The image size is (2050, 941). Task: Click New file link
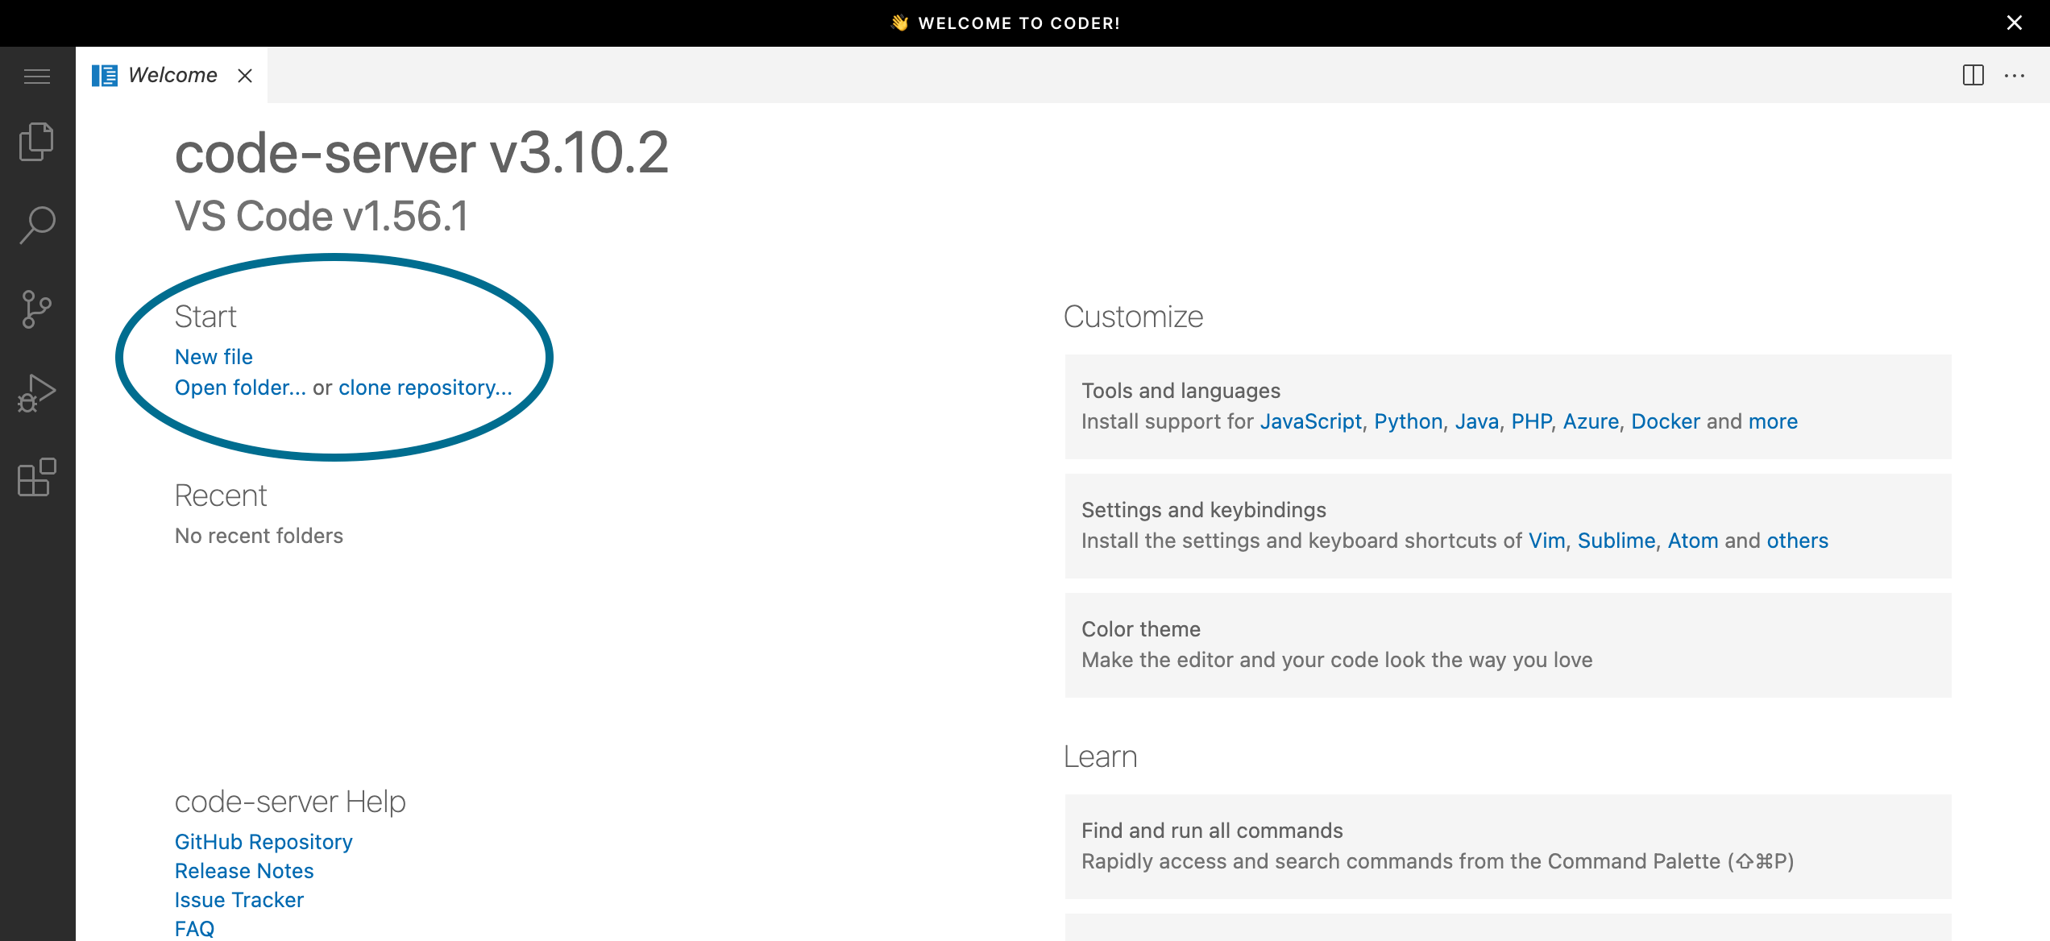[213, 357]
